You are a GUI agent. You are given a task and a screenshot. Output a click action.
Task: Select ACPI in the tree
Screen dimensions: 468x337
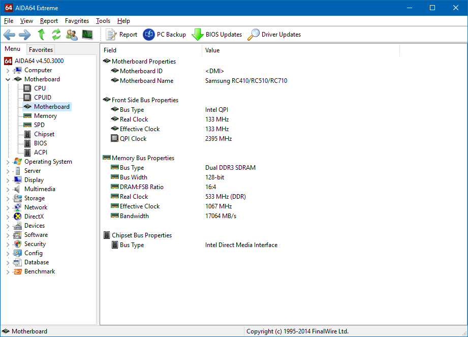(41, 152)
